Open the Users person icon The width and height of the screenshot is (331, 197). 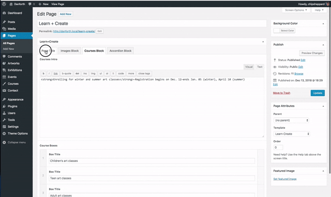pyautogui.click(x=4, y=113)
